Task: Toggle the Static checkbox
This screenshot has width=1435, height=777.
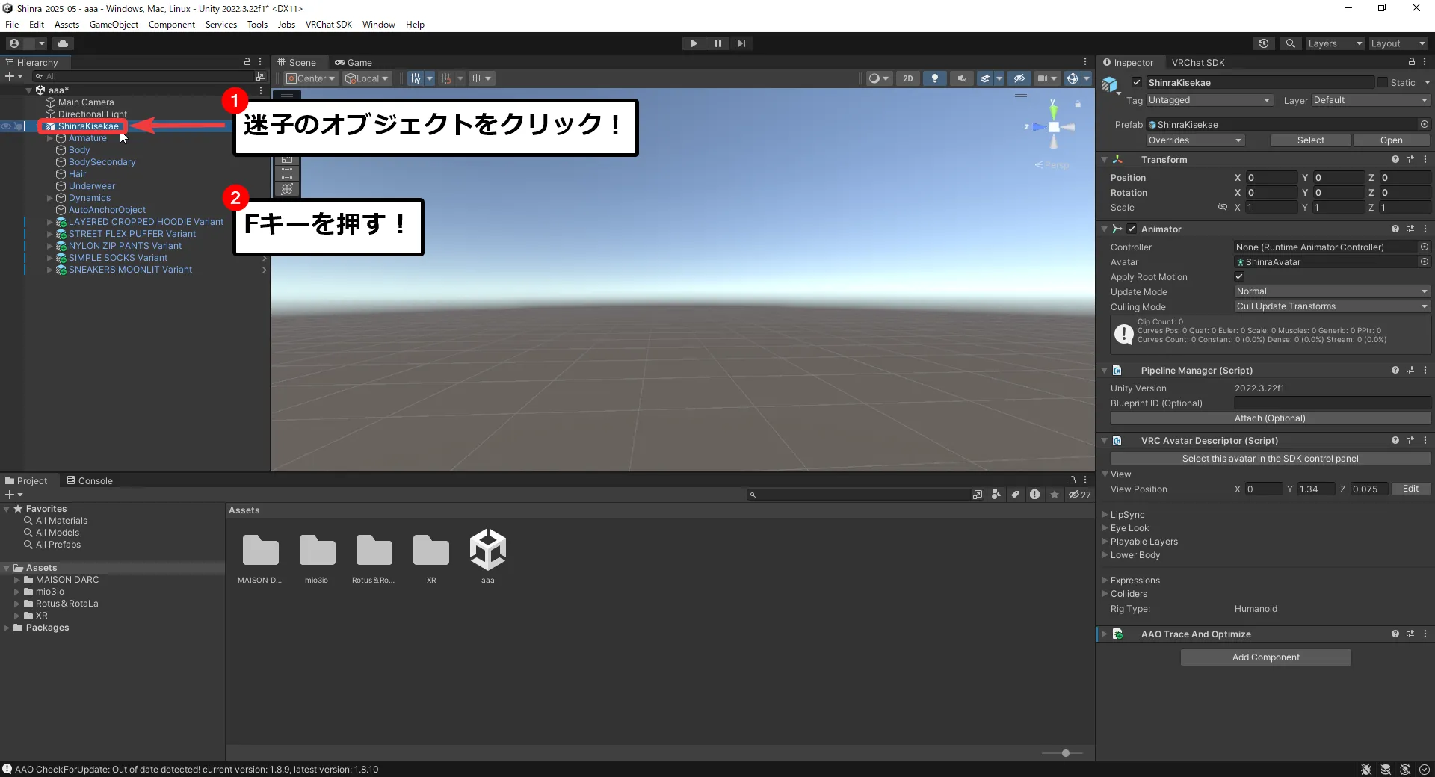Action: pyautogui.click(x=1383, y=83)
